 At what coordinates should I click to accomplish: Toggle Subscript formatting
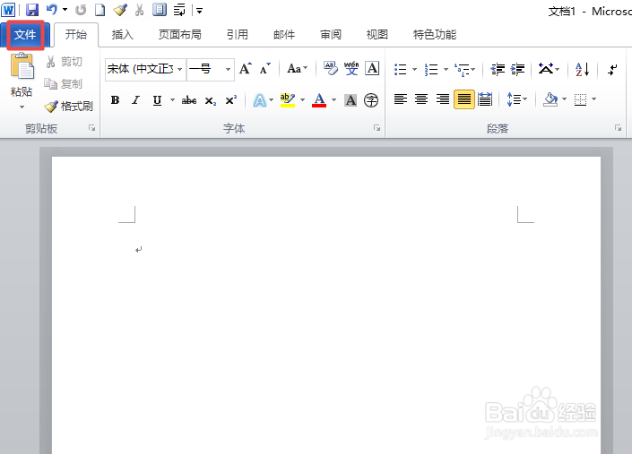210,100
